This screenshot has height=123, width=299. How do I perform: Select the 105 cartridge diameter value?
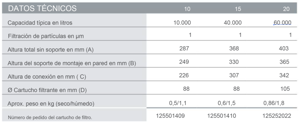pyautogui.click(x=284, y=89)
